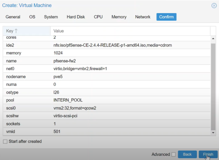
Task: Close the Create Virtual Machine dialog
Action: [214, 6]
